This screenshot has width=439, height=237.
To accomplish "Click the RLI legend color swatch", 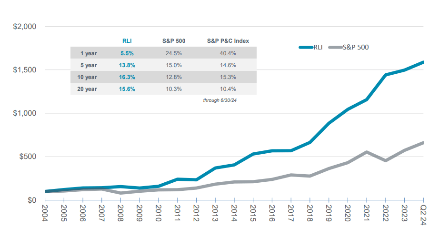I will pos(306,47).
